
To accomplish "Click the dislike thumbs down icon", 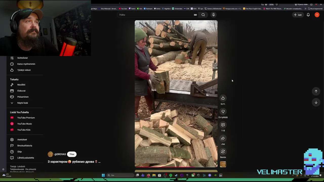I will [223, 111].
